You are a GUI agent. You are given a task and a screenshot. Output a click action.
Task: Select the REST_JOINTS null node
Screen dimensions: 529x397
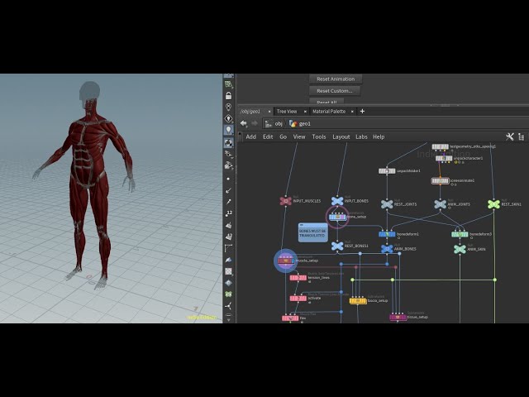387,204
